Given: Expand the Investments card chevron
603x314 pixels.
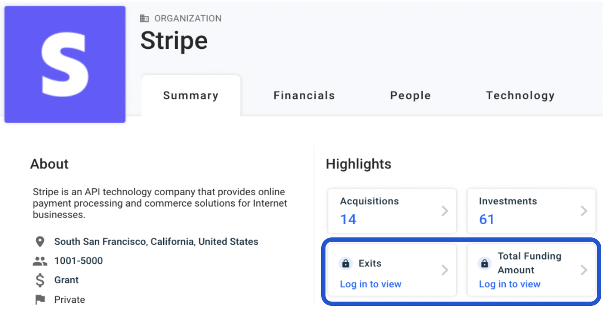Looking at the screenshot, I should (584, 211).
